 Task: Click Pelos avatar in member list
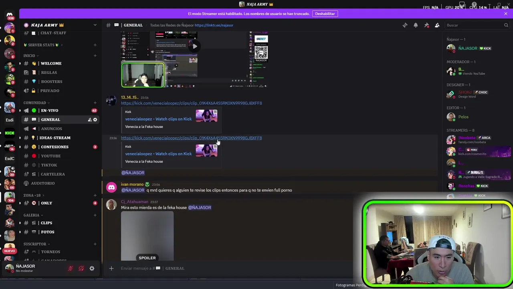pos(451,117)
